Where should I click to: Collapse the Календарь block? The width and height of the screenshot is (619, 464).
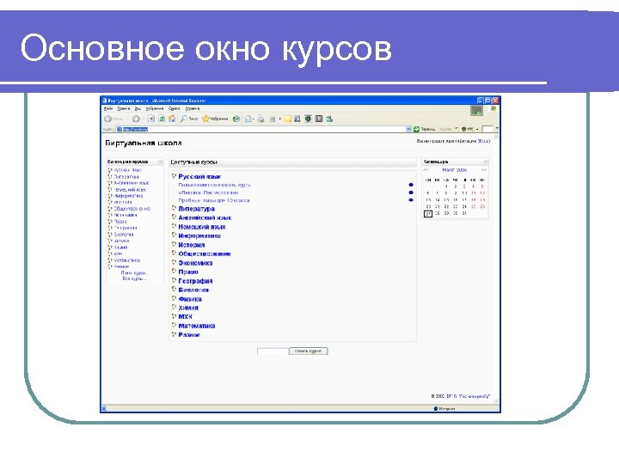(x=486, y=162)
